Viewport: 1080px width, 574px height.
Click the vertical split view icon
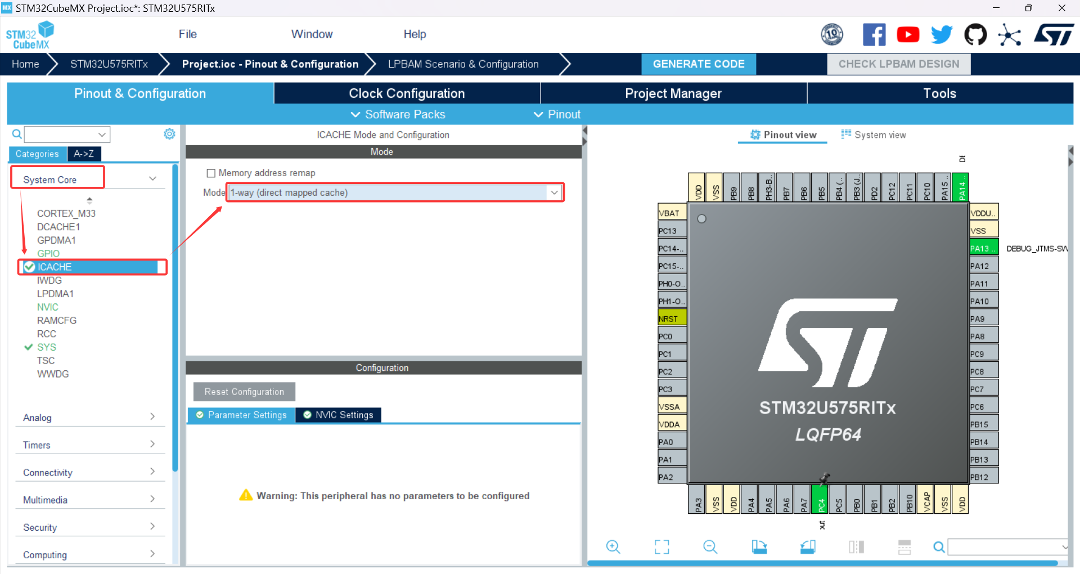tap(856, 546)
